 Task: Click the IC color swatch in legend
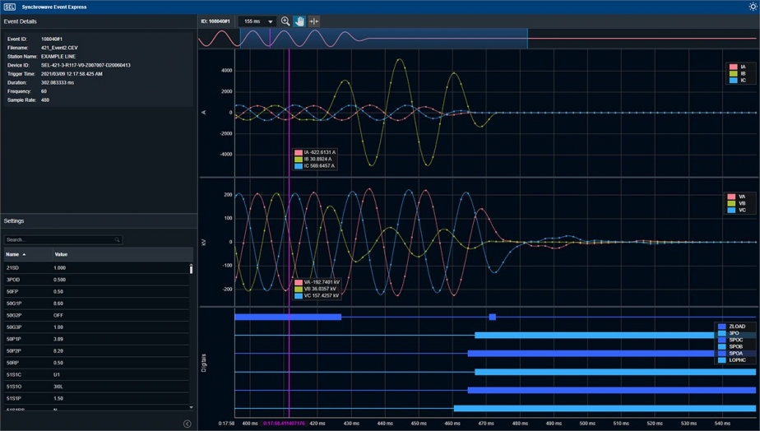(x=733, y=81)
